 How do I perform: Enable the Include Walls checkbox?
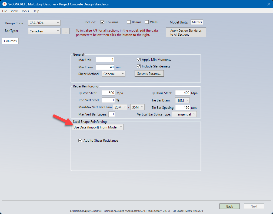pos(147,22)
